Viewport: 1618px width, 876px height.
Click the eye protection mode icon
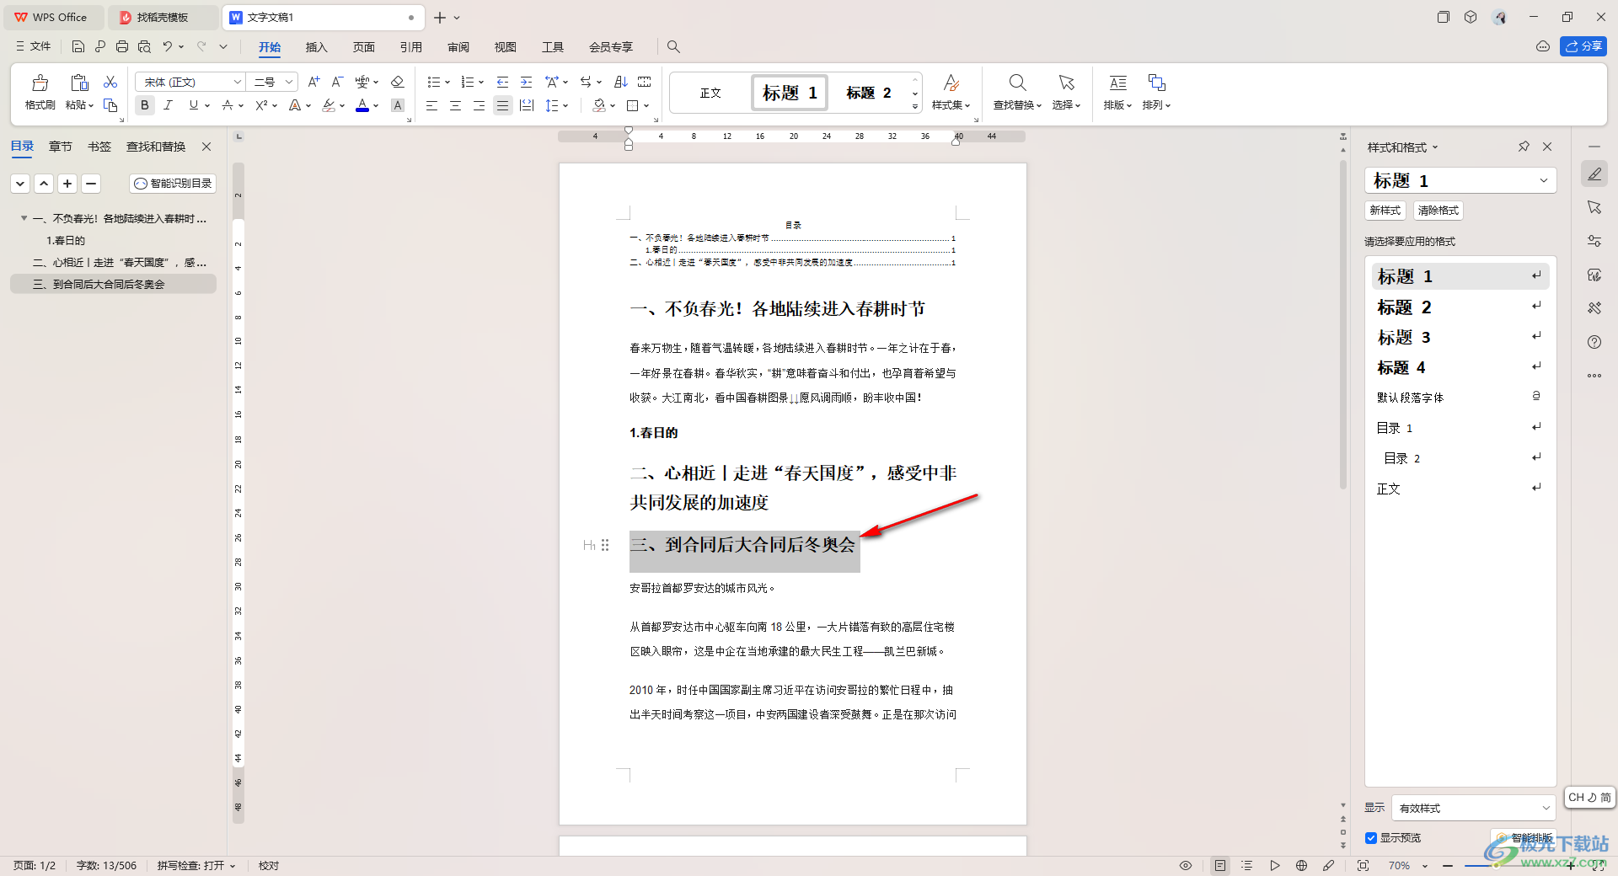point(1186,865)
